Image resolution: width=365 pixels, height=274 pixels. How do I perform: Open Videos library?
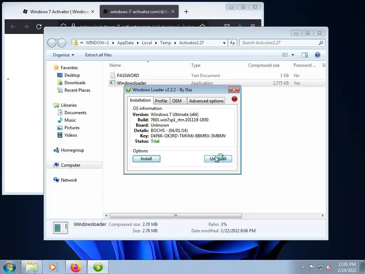coord(71,135)
